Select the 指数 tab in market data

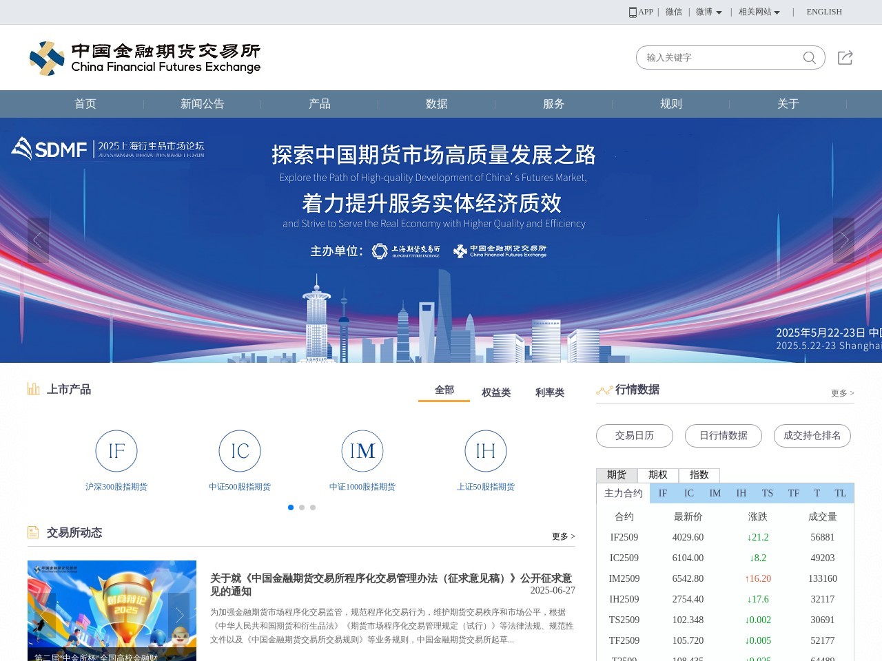click(x=699, y=475)
